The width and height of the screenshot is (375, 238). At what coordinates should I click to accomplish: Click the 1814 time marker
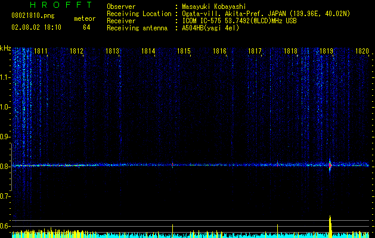tap(148, 51)
